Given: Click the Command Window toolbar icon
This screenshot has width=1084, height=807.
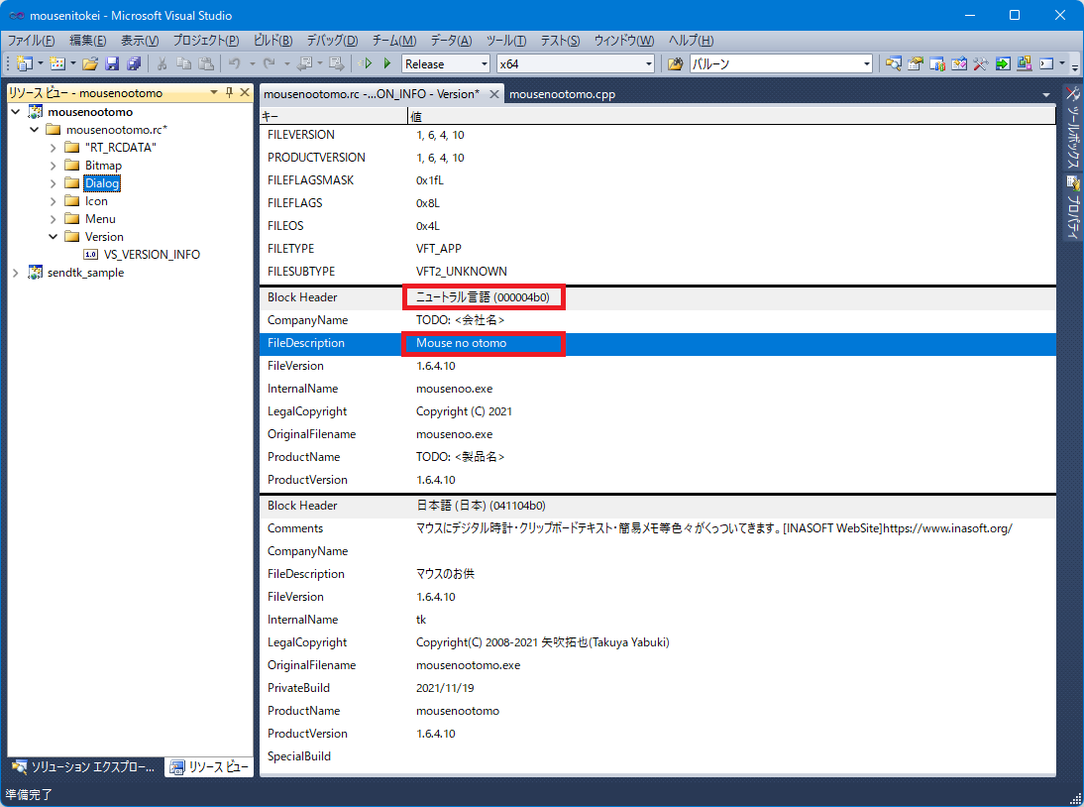Looking at the screenshot, I should point(1046,63).
